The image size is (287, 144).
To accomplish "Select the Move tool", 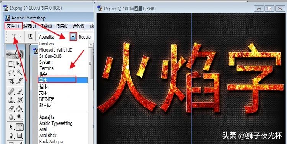I will tap(20, 64).
